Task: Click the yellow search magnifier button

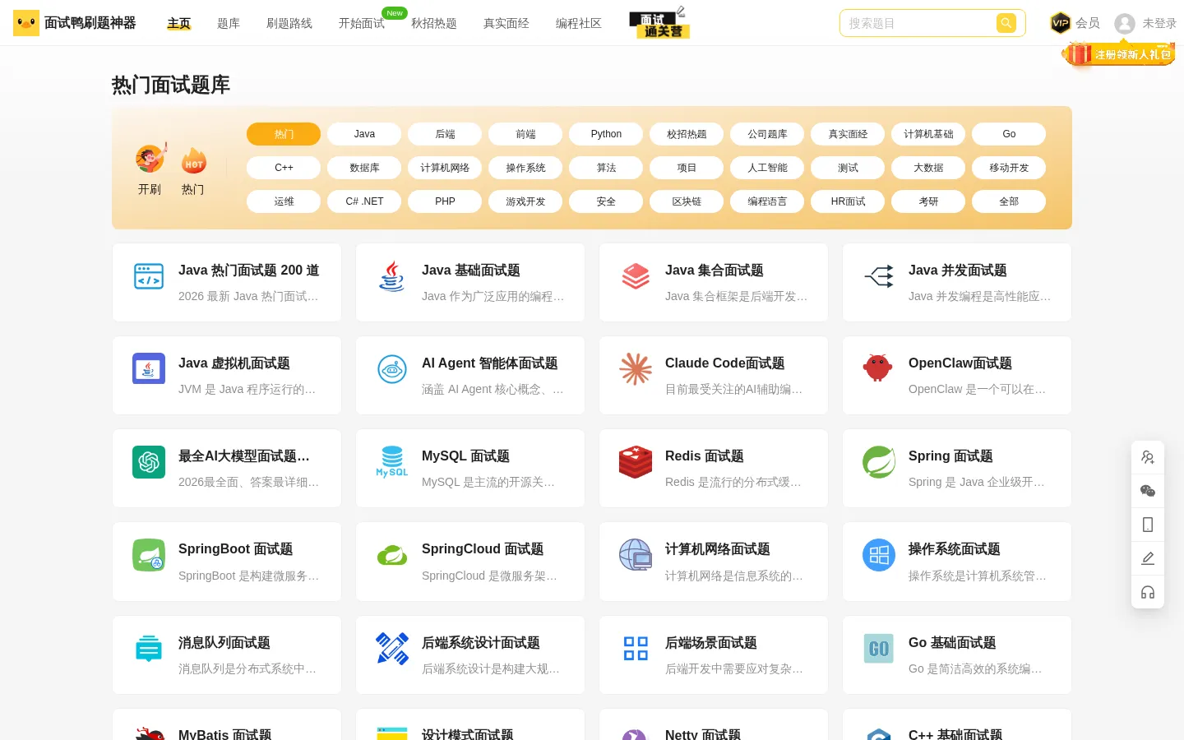Action: pos(1006,23)
